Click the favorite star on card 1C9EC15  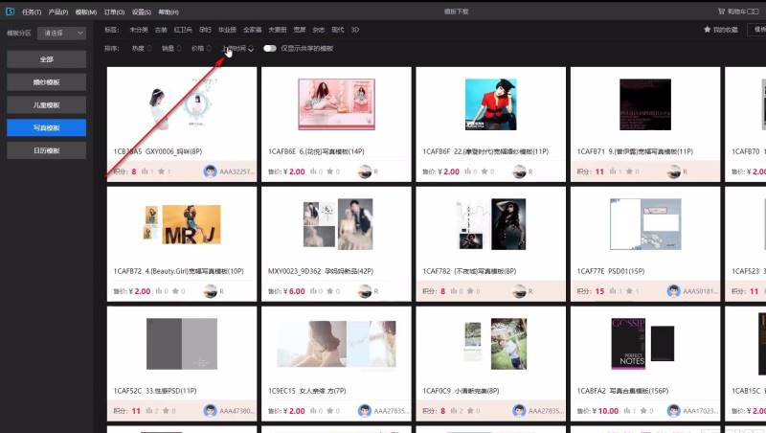(329, 411)
